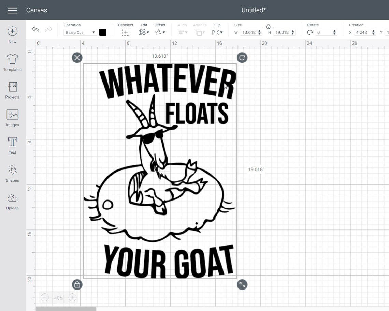Viewport: 389px width, 311px height.
Task: Click the Upload icon in the sidebar
Action: tap(12, 201)
